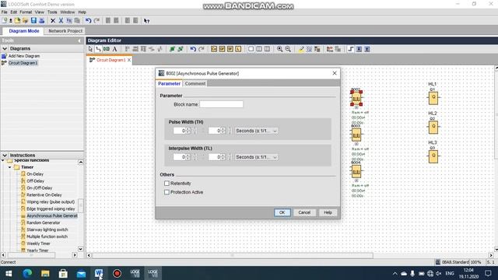Select the B003 block on canvas
Image resolution: width=498 pixels, height=280 pixels.
tap(356, 135)
